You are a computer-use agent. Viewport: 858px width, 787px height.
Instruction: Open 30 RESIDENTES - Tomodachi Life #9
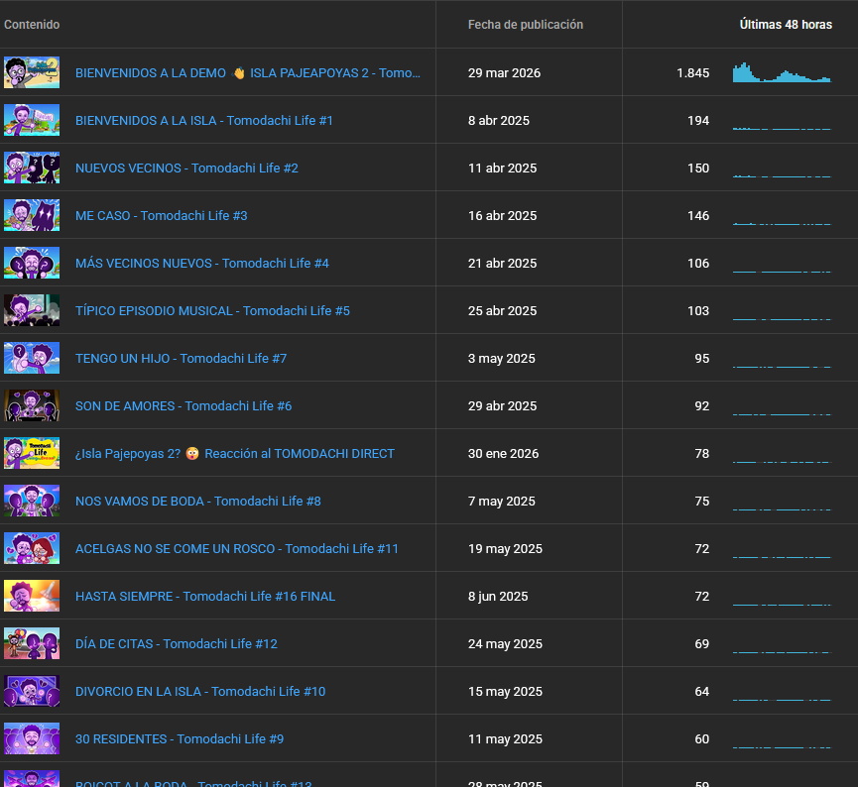180,738
